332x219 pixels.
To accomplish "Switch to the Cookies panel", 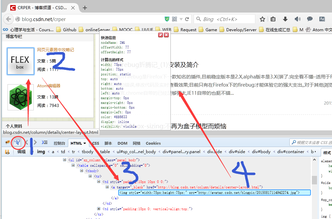I will coord(153,143).
